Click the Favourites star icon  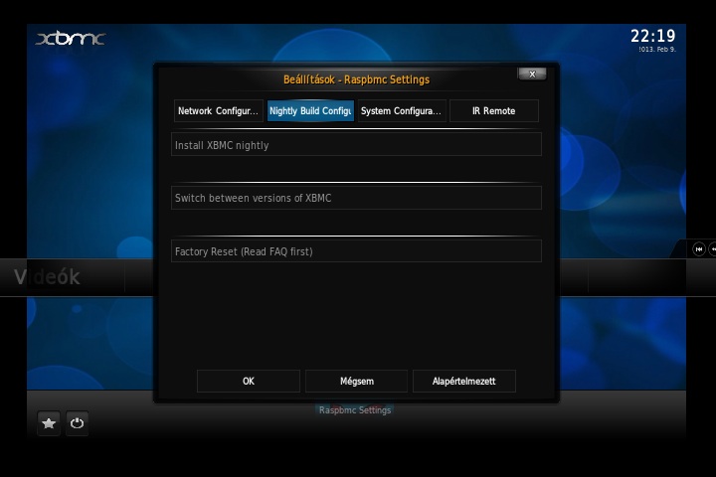pos(49,422)
